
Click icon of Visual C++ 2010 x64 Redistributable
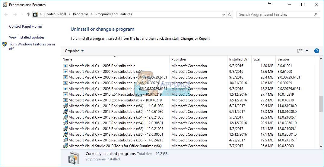tap(65, 94)
